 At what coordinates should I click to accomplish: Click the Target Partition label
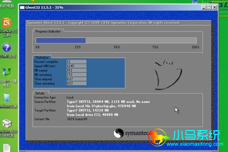pyautogui.click(x=45, y=110)
